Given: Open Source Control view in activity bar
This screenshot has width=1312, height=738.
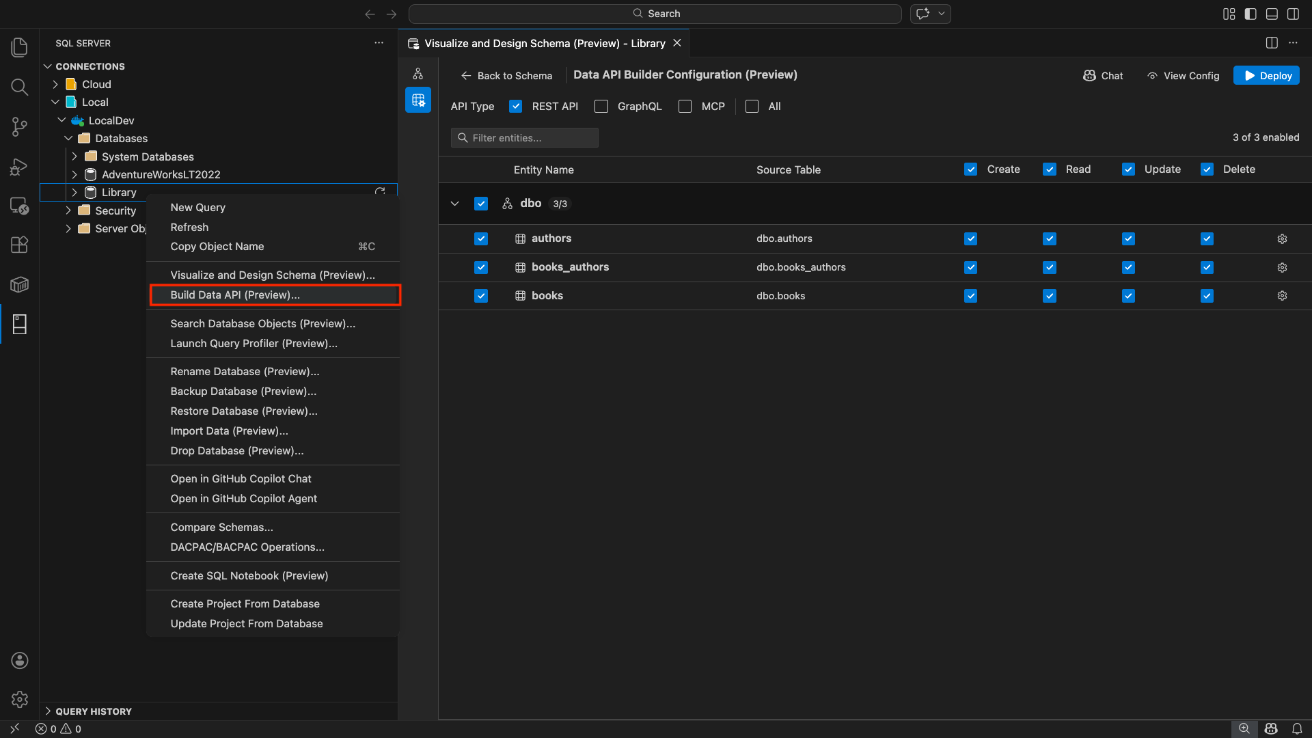Looking at the screenshot, I should tap(19, 126).
